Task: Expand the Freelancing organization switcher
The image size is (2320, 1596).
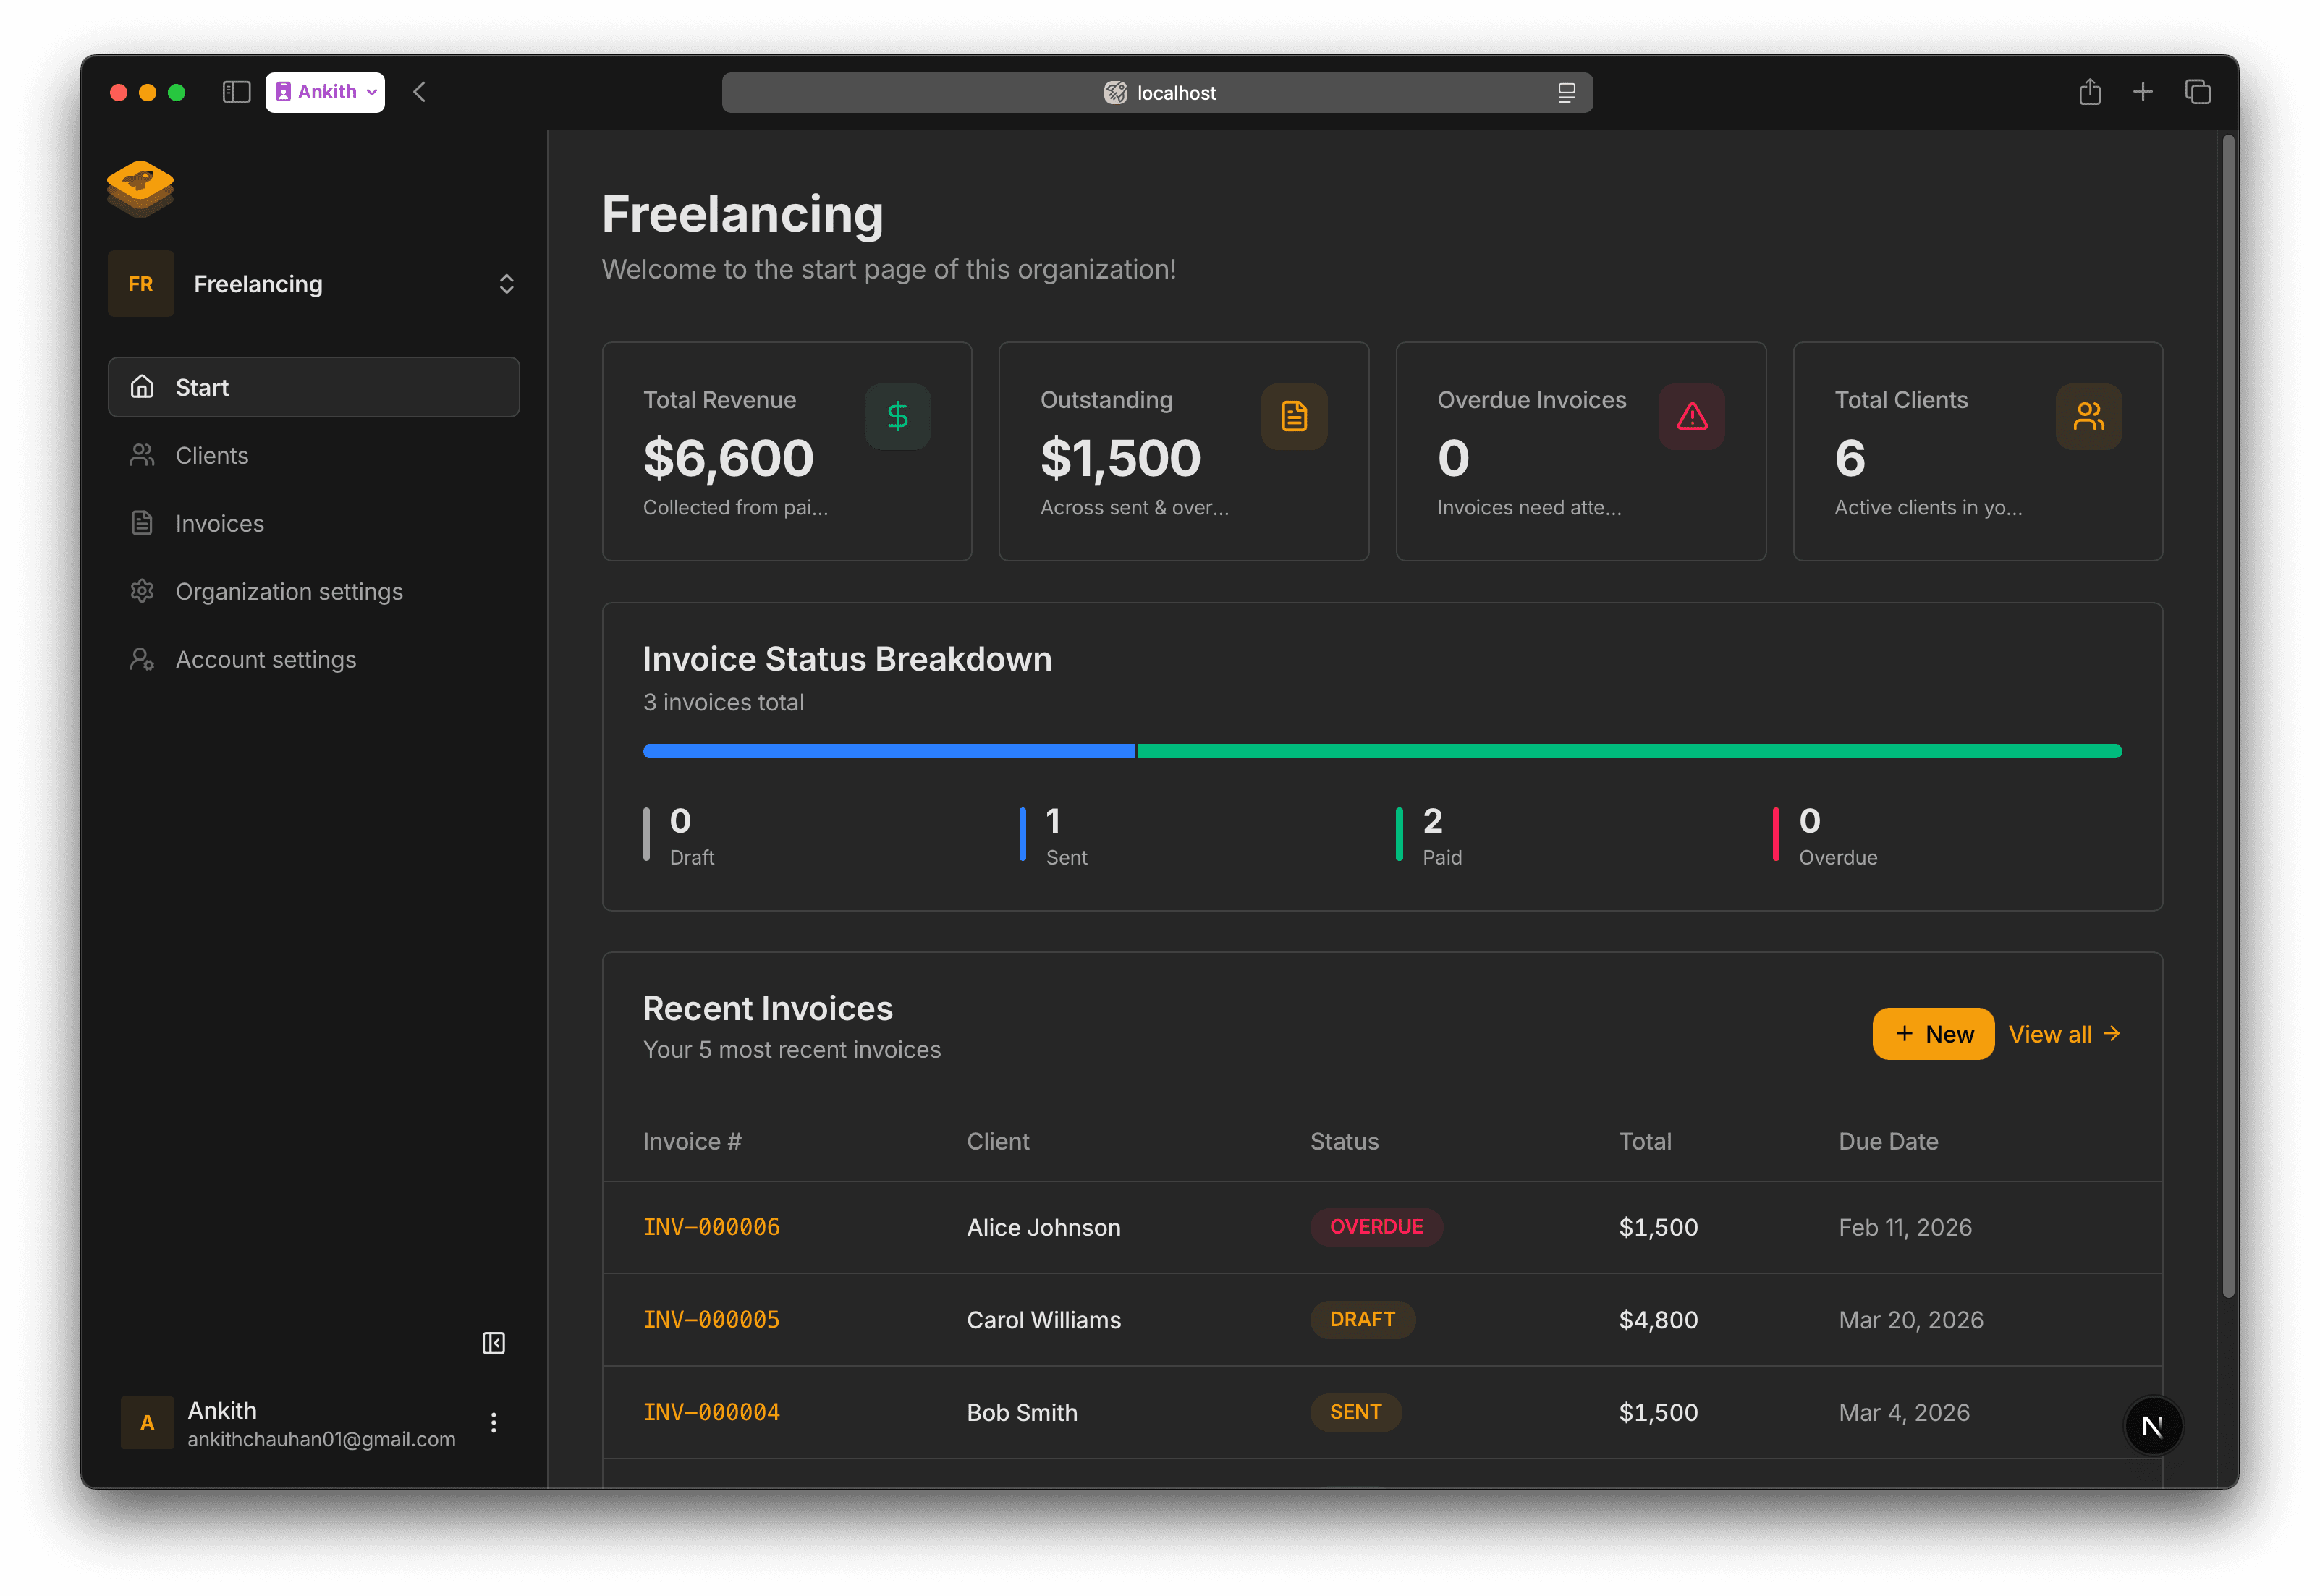Action: [506, 284]
